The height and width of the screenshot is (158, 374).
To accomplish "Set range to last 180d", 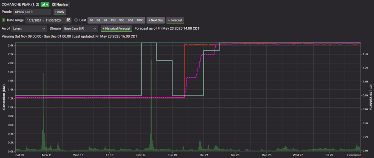I will click(140, 20).
